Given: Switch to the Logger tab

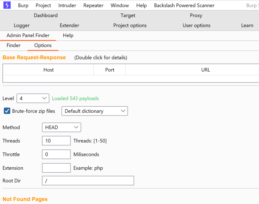Looking at the screenshot, I should (22, 25).
